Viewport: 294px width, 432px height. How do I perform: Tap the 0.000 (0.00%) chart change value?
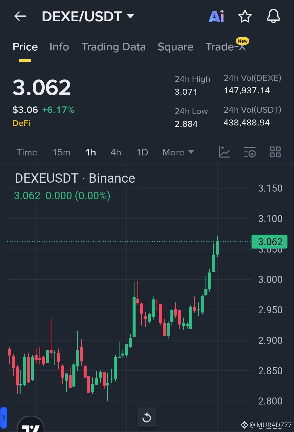click(x=78, y=196)
